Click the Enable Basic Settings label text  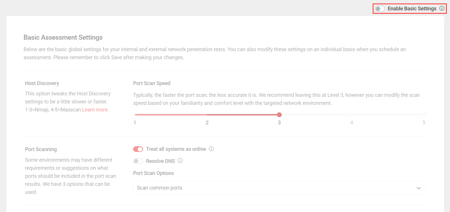(x=412, y=9)
